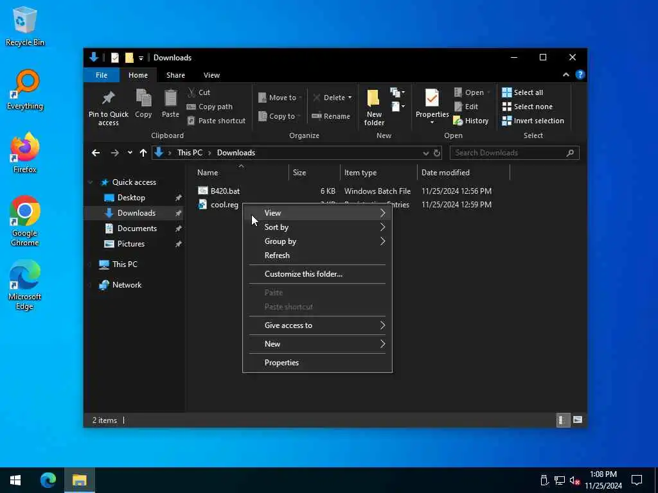Screen dimensions: 658x493
Task: Open the Give access to submenu
Action: pos(317,325)
